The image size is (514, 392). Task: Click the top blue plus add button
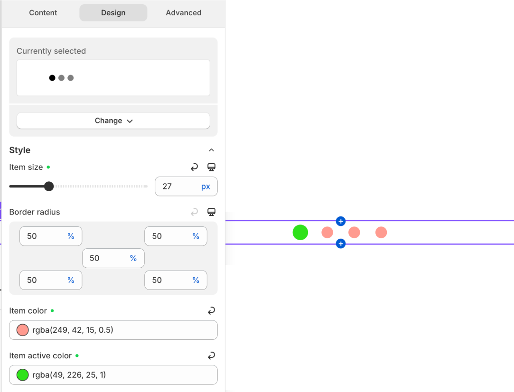[x=340, y=221]
